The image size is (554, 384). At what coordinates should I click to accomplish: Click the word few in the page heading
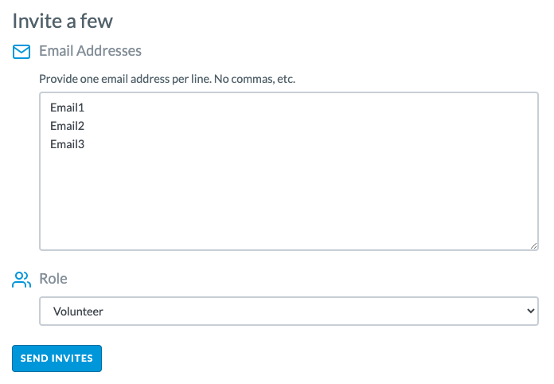point(96,21)
